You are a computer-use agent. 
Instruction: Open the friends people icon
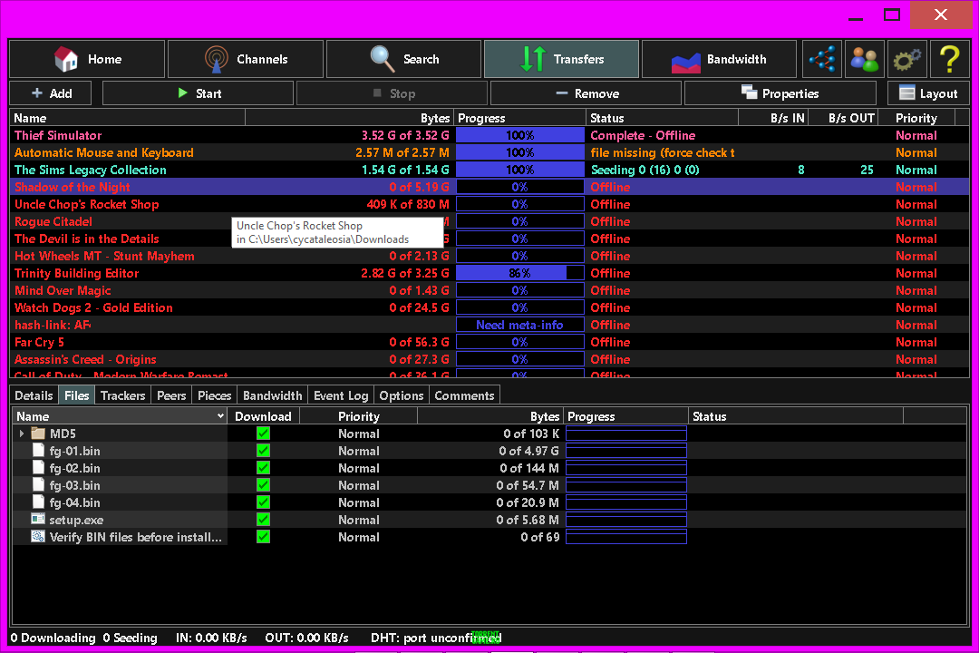click(864, 59)
